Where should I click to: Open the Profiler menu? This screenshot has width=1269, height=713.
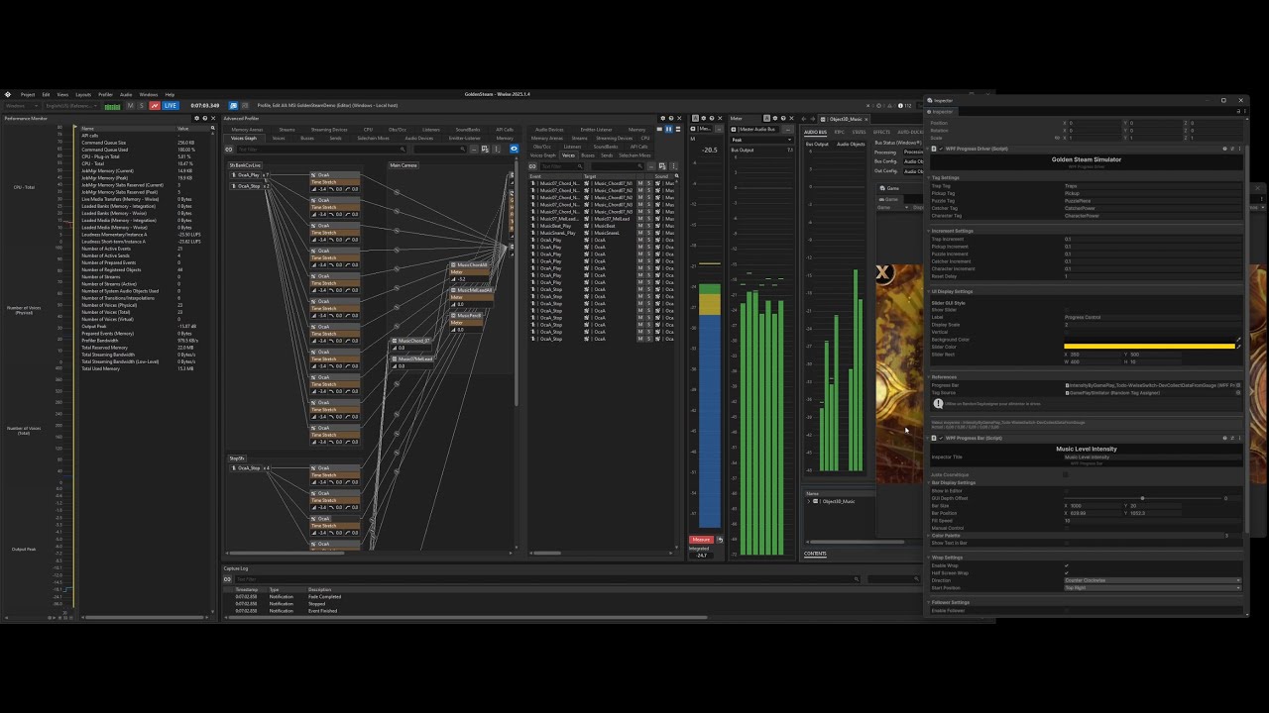point(105,94)
